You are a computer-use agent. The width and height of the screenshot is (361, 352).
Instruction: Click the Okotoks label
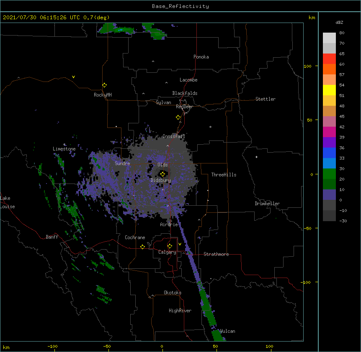point(173,293)
